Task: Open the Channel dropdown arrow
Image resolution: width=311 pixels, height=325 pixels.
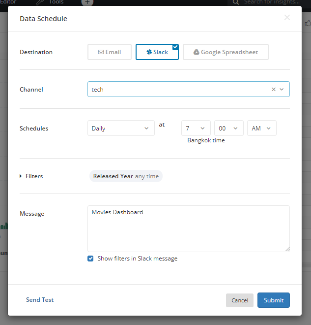Action: (282, 89)
